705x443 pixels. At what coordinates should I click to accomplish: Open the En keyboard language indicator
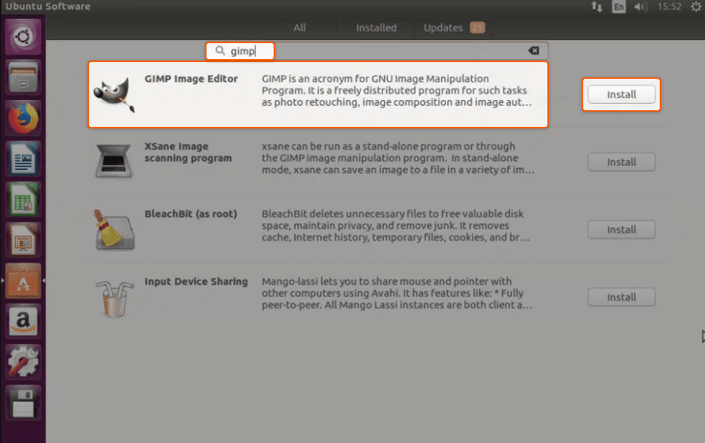619,7
